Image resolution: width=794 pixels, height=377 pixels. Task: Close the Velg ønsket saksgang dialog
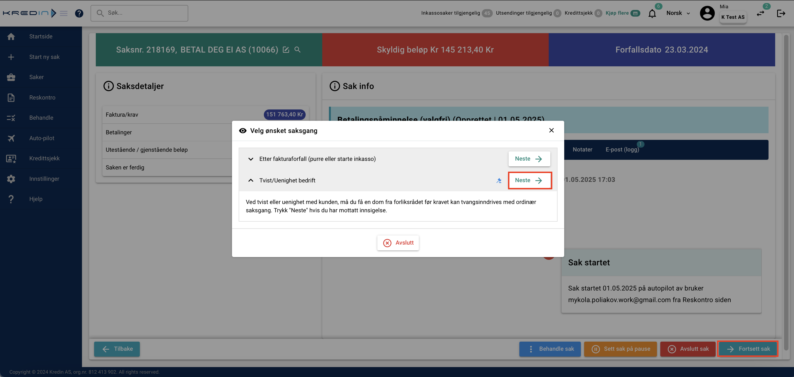click(x=551, y=130)
